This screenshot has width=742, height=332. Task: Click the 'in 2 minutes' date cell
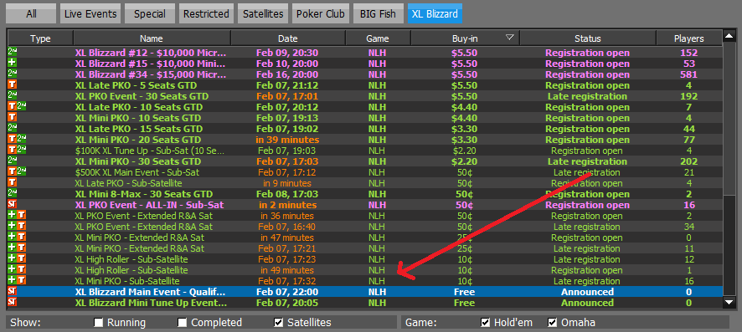(287, 205)
